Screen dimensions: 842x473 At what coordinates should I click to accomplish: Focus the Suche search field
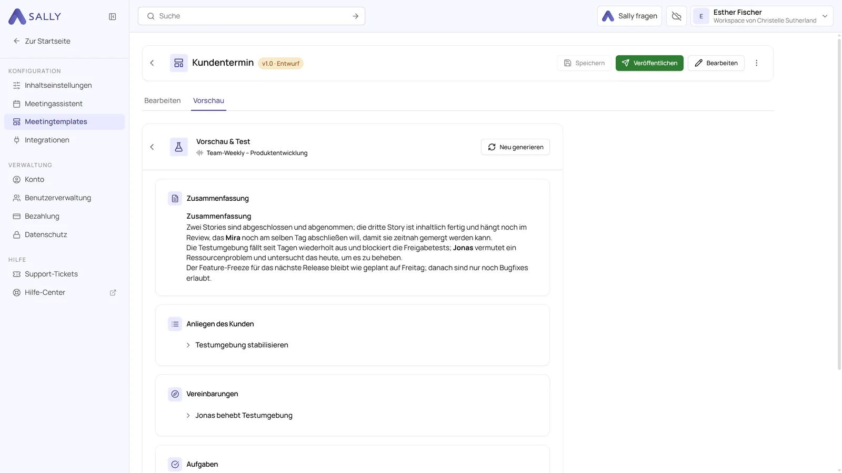tap(252, 16)
